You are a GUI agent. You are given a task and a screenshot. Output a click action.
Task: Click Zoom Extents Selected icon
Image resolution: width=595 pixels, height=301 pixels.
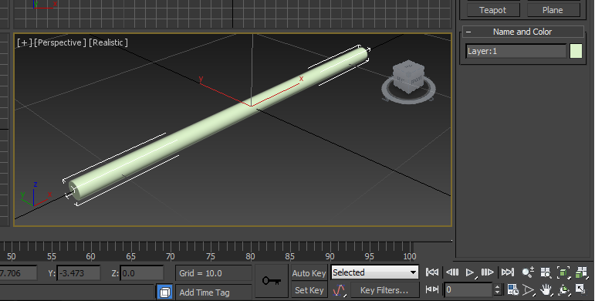click(x=563, y=272)
